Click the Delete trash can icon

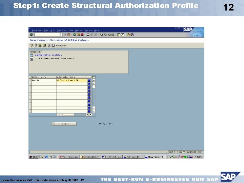click(36, 45)
